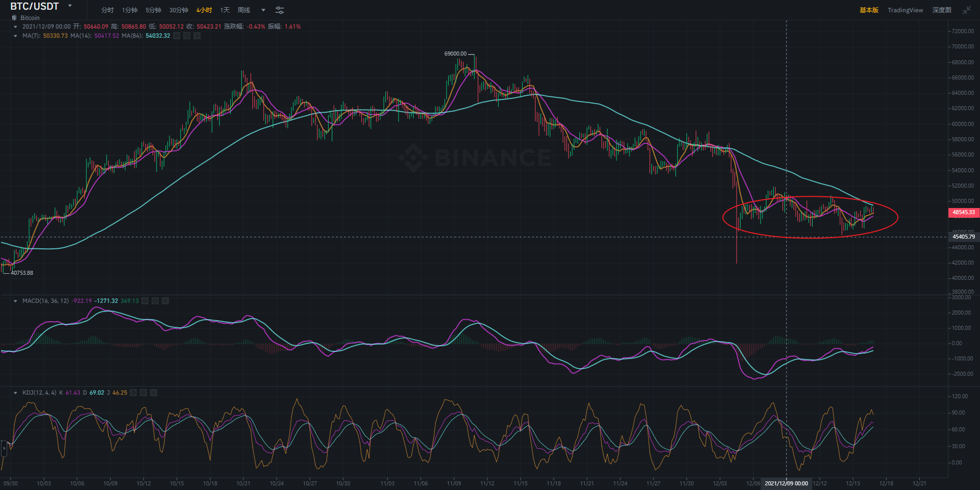Viewport: 980px width, 490px height.
Task: Click the left edge panel expand arrow
Action: [x=4, y=448]
